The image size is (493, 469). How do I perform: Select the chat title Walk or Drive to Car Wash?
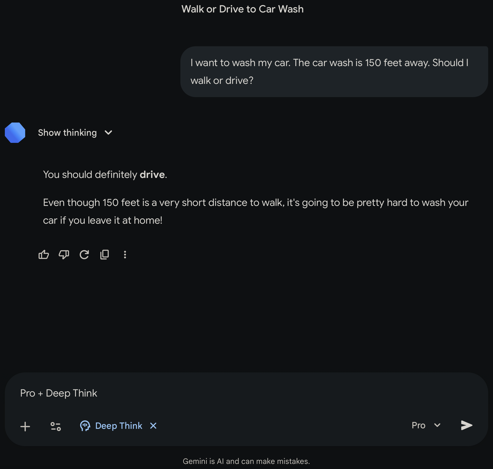click(242, 9)
